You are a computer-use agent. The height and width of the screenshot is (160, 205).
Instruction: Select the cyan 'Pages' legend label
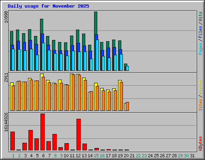pos(200,49)
